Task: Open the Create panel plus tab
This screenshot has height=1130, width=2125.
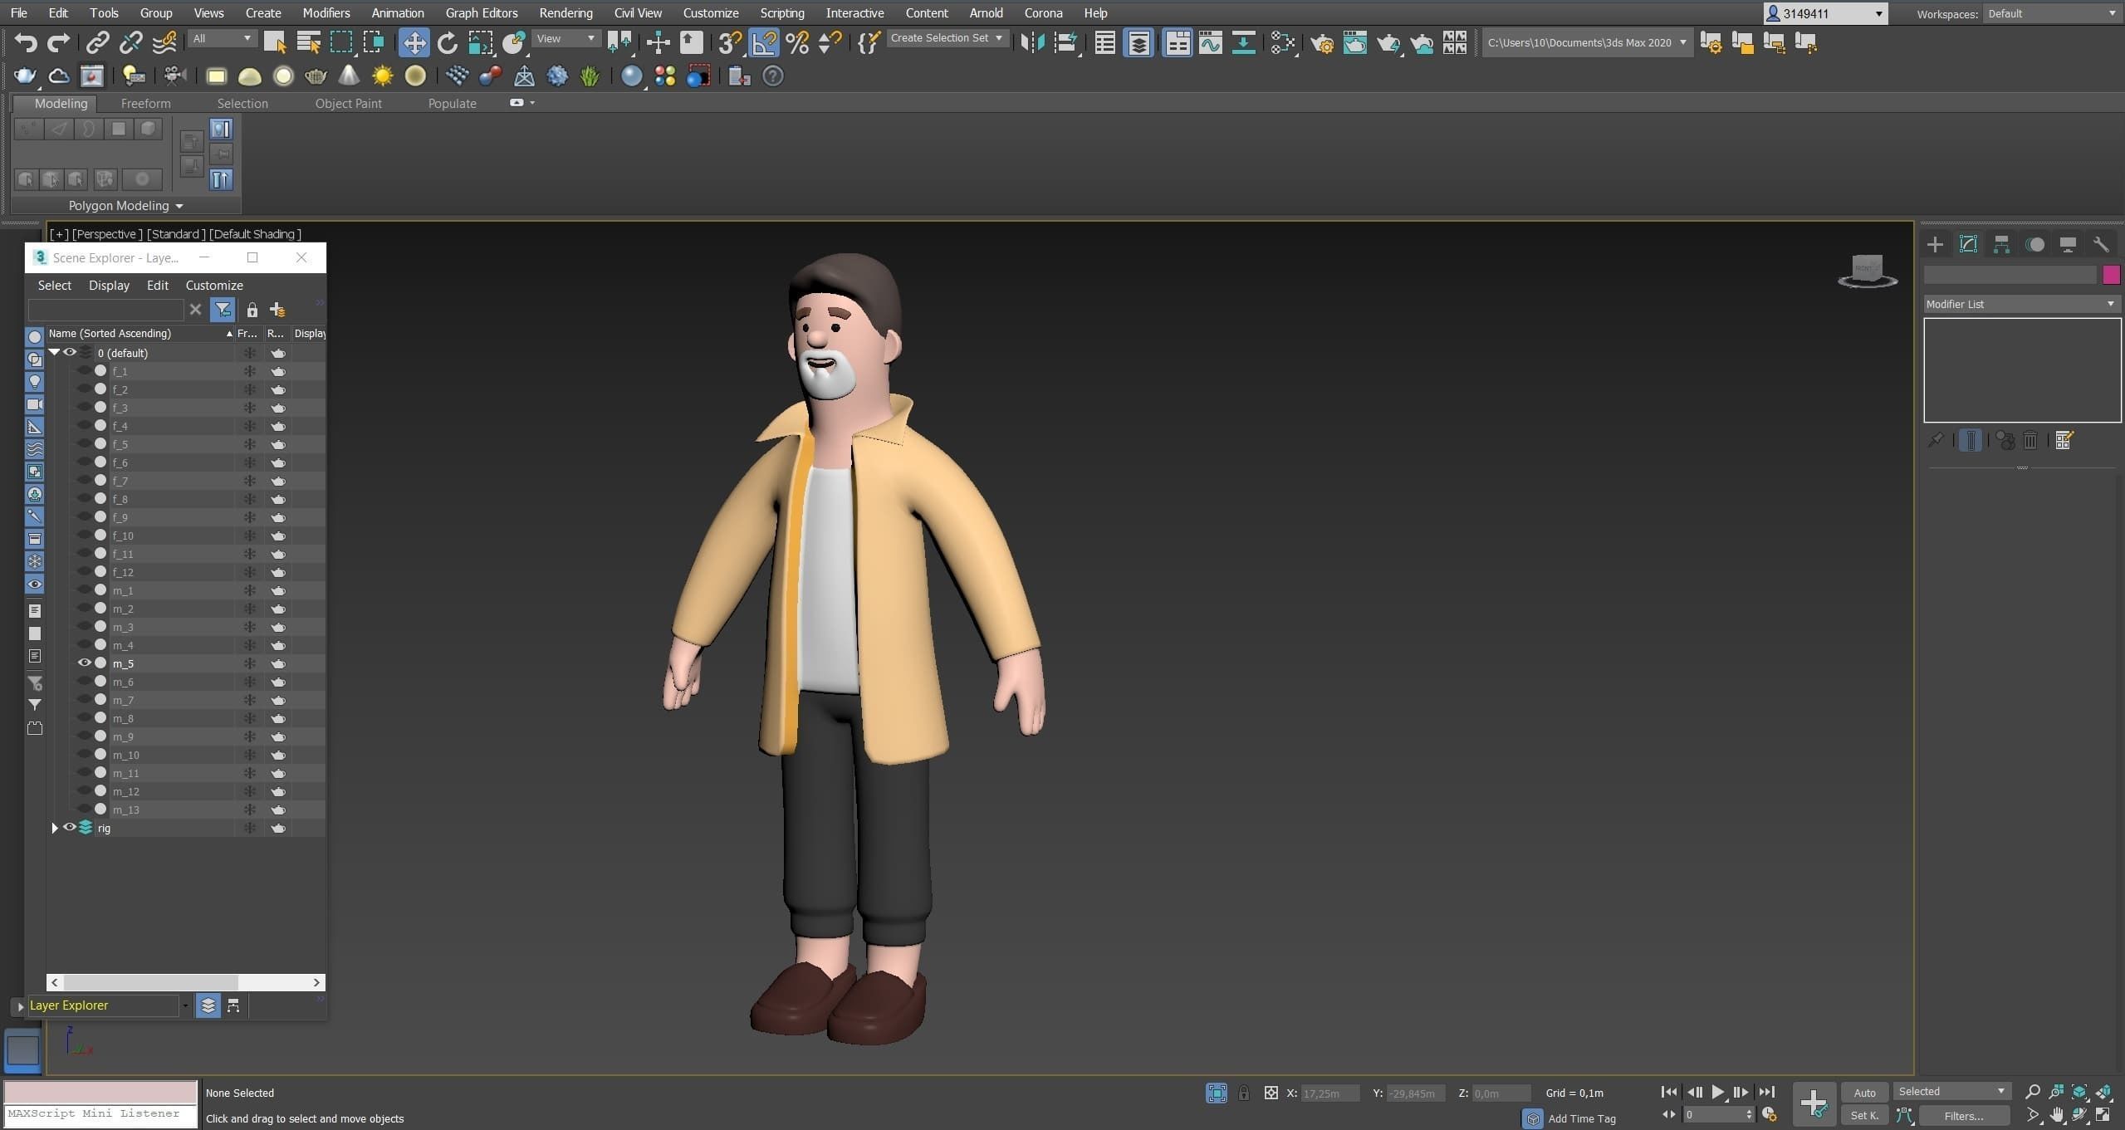Action: pos(1935,244)
